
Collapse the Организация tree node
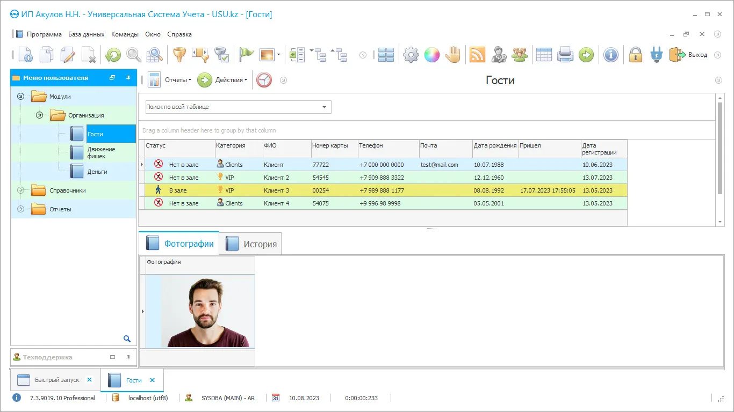39,115
